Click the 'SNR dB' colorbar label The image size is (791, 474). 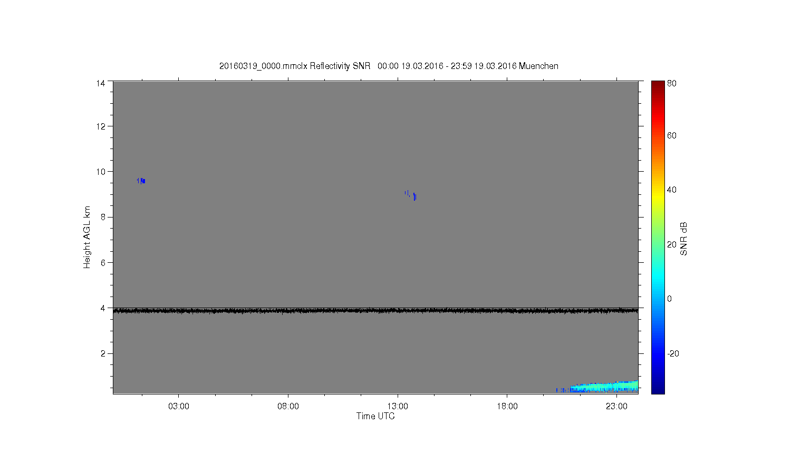coord(683,239)
